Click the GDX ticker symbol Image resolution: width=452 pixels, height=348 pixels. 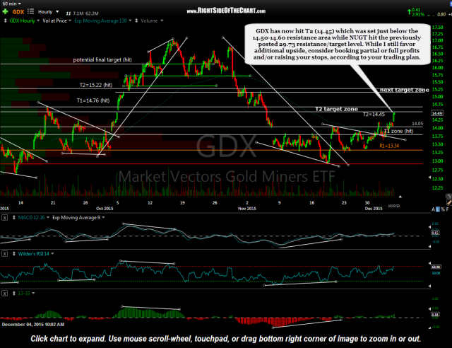pyautogui.click(x=18, y=12)
